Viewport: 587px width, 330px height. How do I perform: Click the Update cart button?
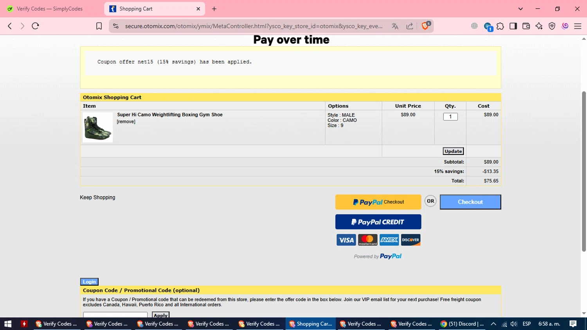click(x=453, y=151)
